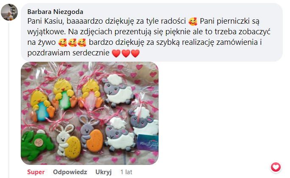
Task: Click the "thank you" tag on green bunny
Action: tap(39, 142)
